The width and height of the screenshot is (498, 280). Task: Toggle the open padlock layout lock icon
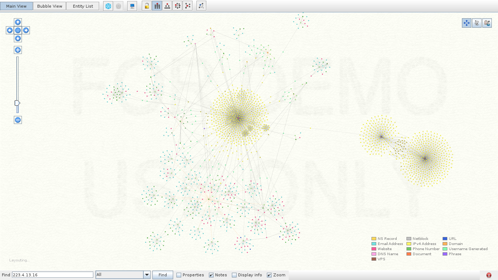pos(147,6)
